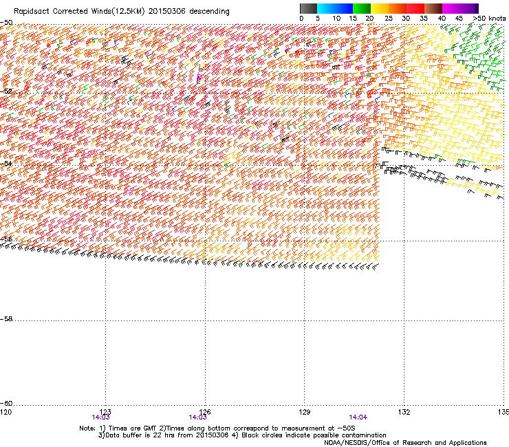Image resolution: width=509 pixels, height=447 pixels.
Task: Click the -56 latitude axis label
Action: pos(6,239)
